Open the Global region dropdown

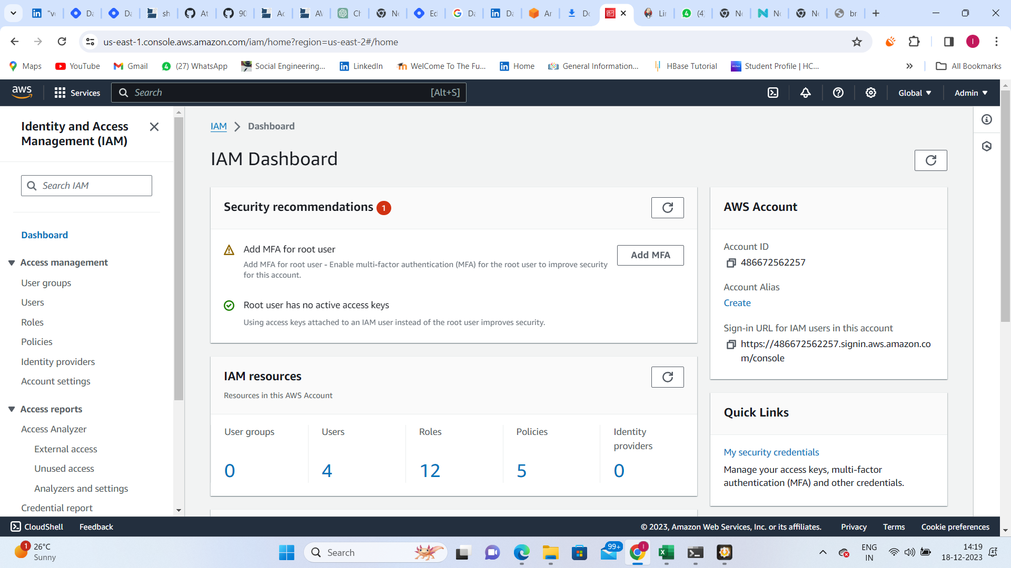(915, 93)
